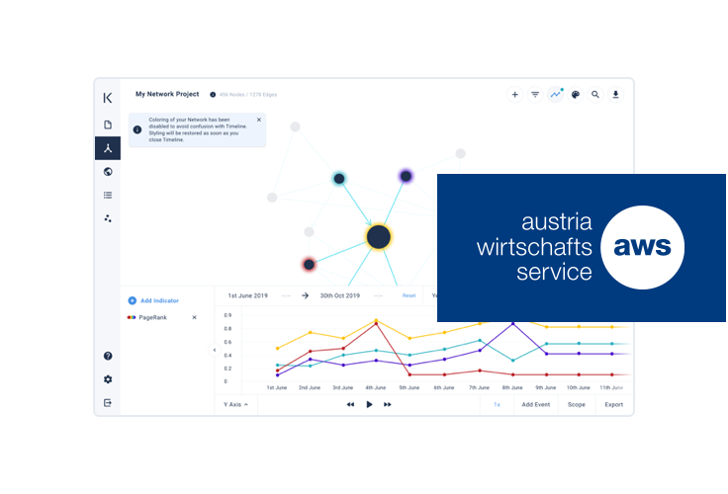Image resolution: width=728 pixels, height=494 pixels.
Task: Click Export in timeline bar
Action: pos(614,404)
